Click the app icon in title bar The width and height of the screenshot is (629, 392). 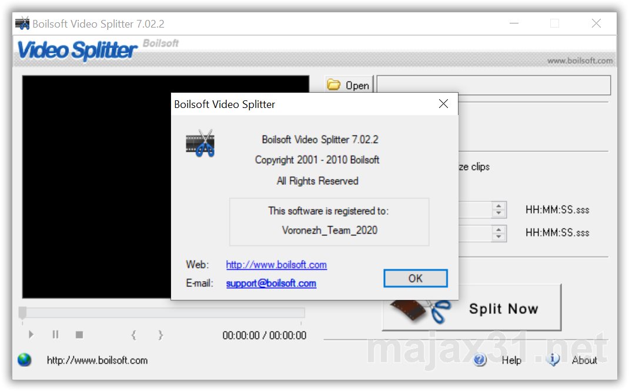click(x=22, y=23)
